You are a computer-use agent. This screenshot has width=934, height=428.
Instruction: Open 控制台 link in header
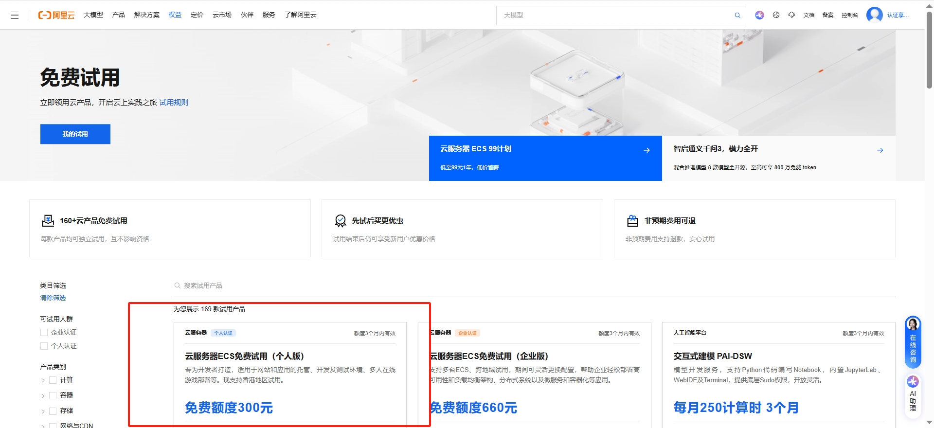(x=850, y=15)
